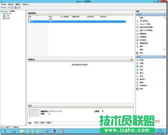
Task: Open the 文件(F) menu
Action: 4,5
